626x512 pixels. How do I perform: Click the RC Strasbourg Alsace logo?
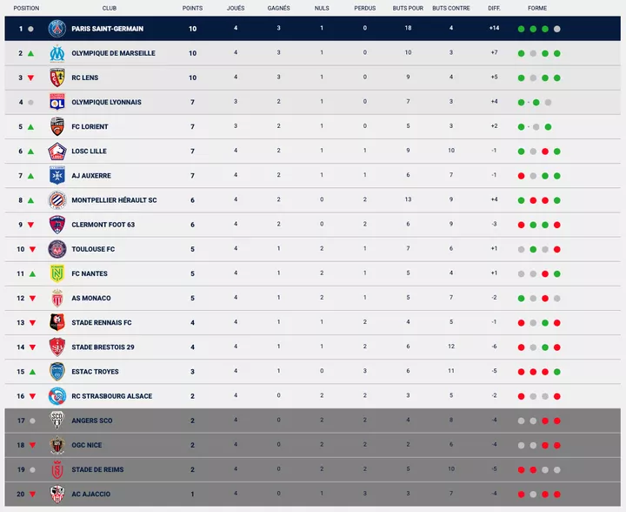point(57,396)
